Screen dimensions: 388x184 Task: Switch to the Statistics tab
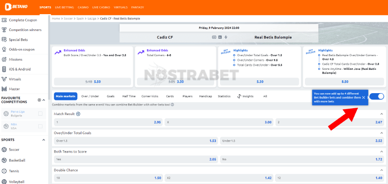tap(224, 96)
